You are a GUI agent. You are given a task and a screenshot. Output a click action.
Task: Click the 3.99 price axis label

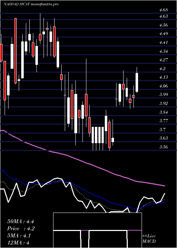click(x=163, y=95)
